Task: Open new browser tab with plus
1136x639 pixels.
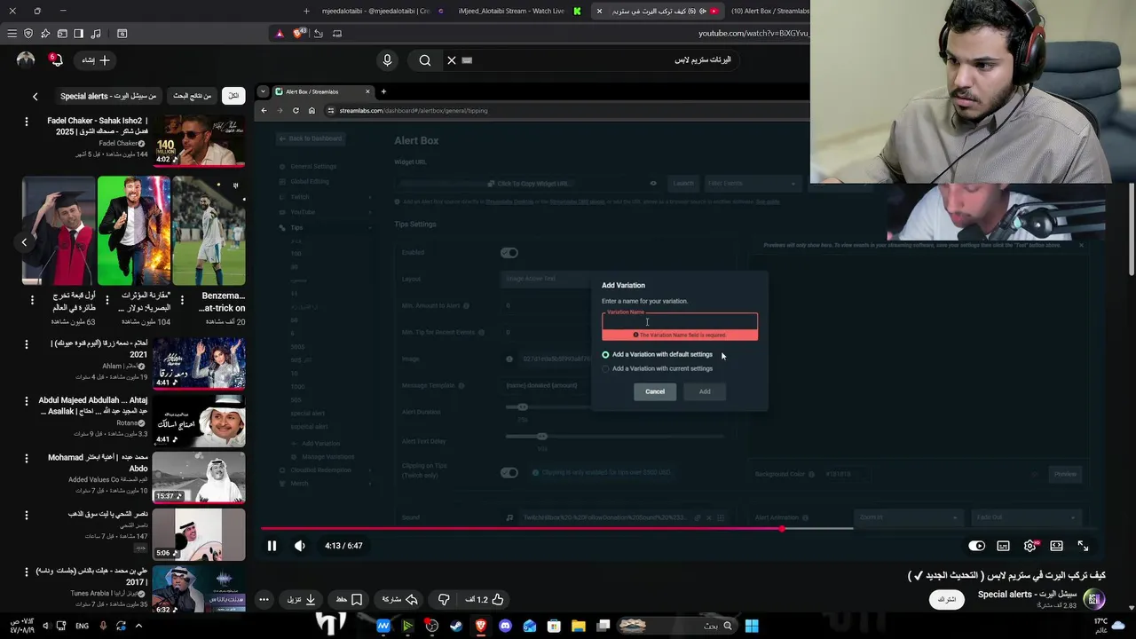Action: click(x=306, y=11)
